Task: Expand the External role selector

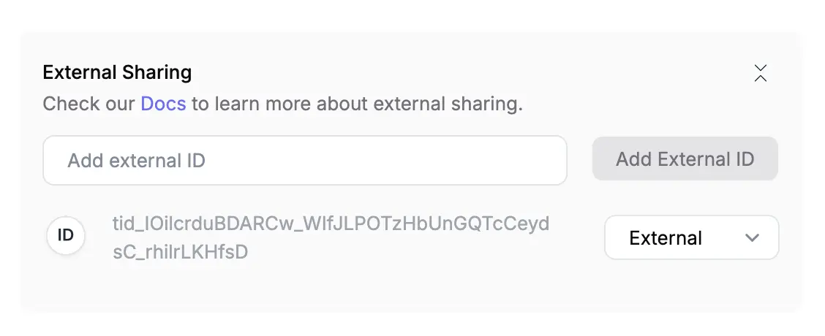Action: pos(691,237)
